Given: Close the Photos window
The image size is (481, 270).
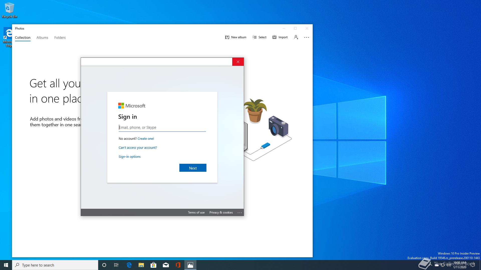Looking at the screenshot, I should point(307,28).
